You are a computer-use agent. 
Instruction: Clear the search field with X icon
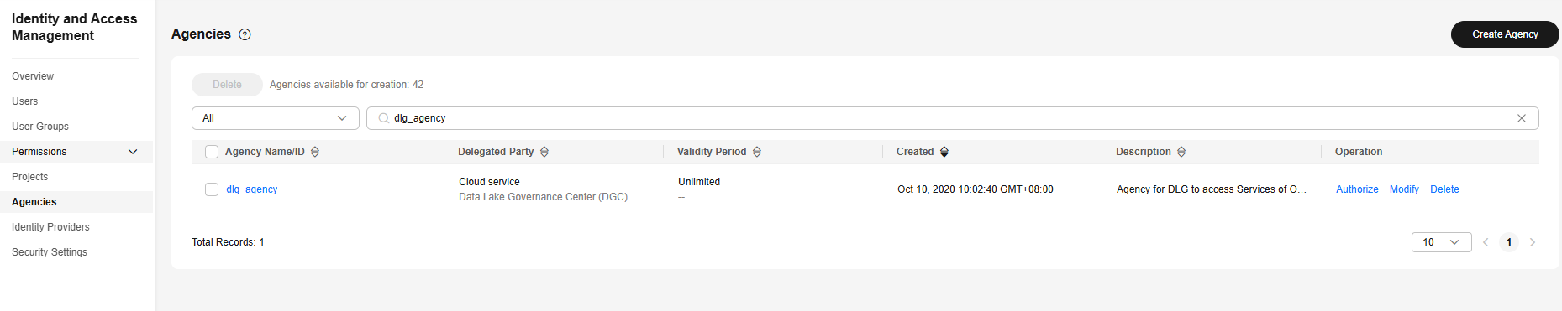tap(1522, 118)
